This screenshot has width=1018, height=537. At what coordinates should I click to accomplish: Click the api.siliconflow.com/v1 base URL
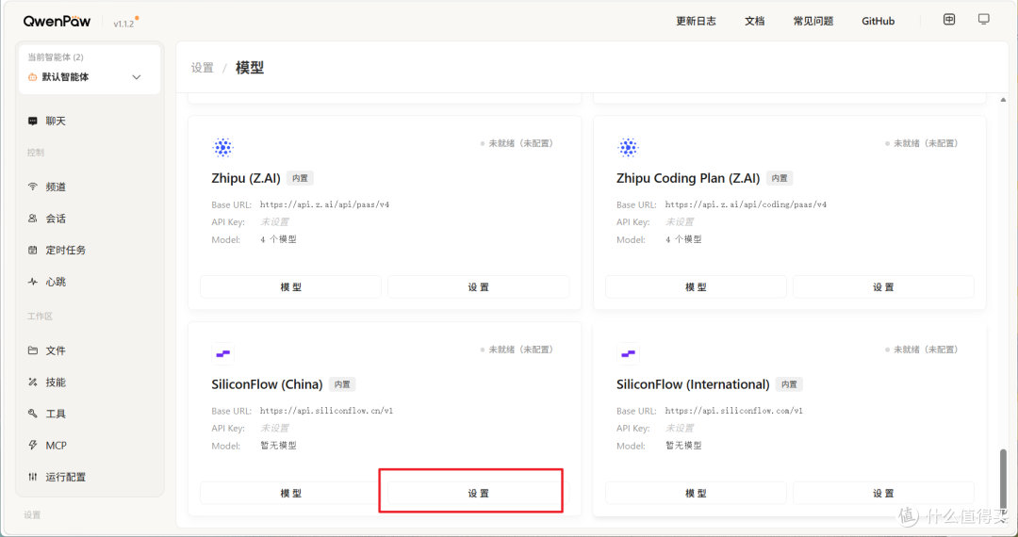pyautogui.click(x=733, y=411)
